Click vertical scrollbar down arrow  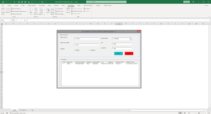(x=210, y=108)
